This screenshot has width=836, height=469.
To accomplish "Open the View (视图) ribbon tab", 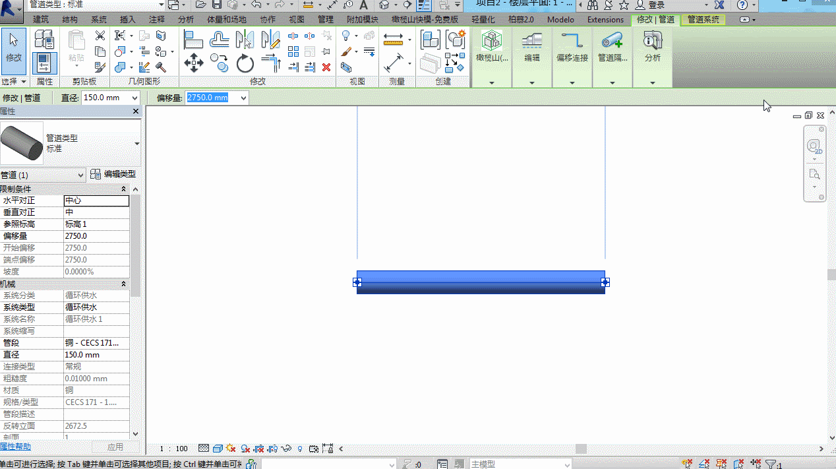I will tap(297, 20).
